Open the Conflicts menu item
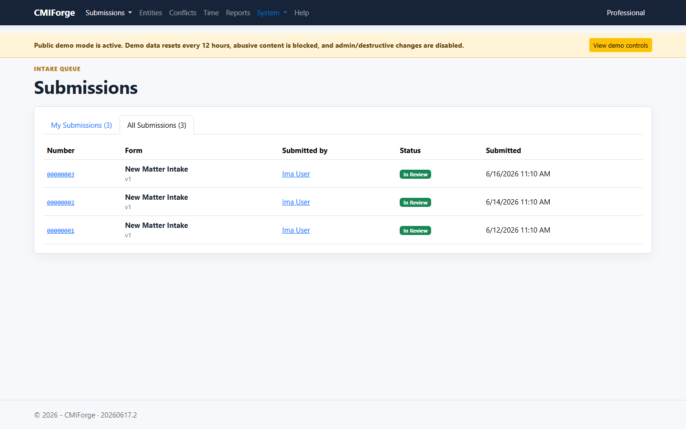Screen dimensions: 686x429 pos(182,13)
